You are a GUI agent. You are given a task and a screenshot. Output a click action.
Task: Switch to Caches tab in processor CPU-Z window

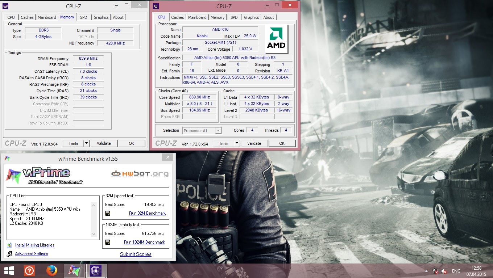click(x=178, y=17)
